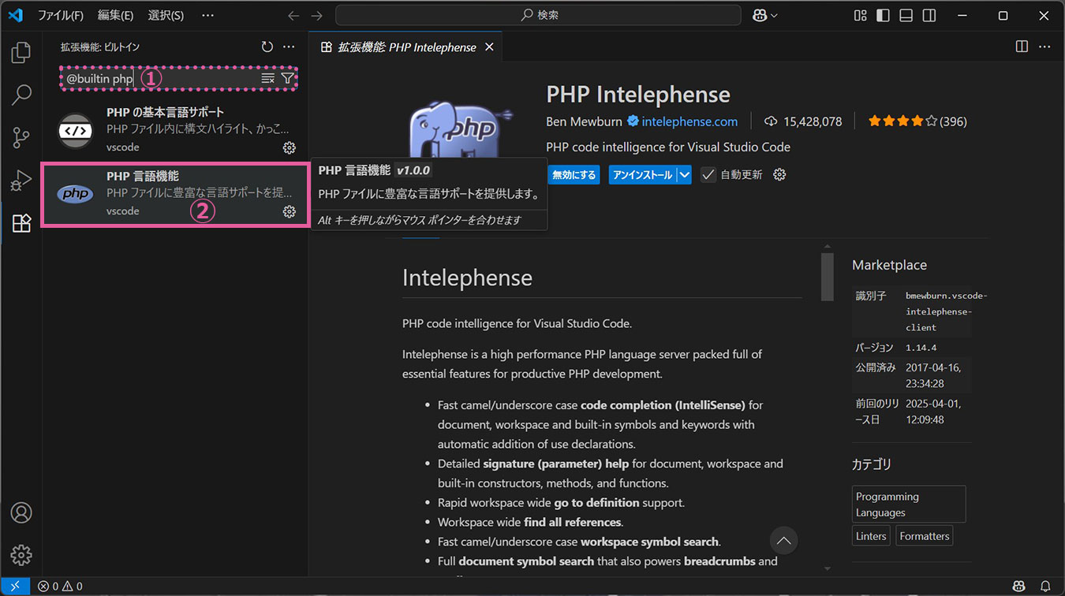Click the Formatters category tag
Viewport: 1065px width, 596px height.
[924, 536]
